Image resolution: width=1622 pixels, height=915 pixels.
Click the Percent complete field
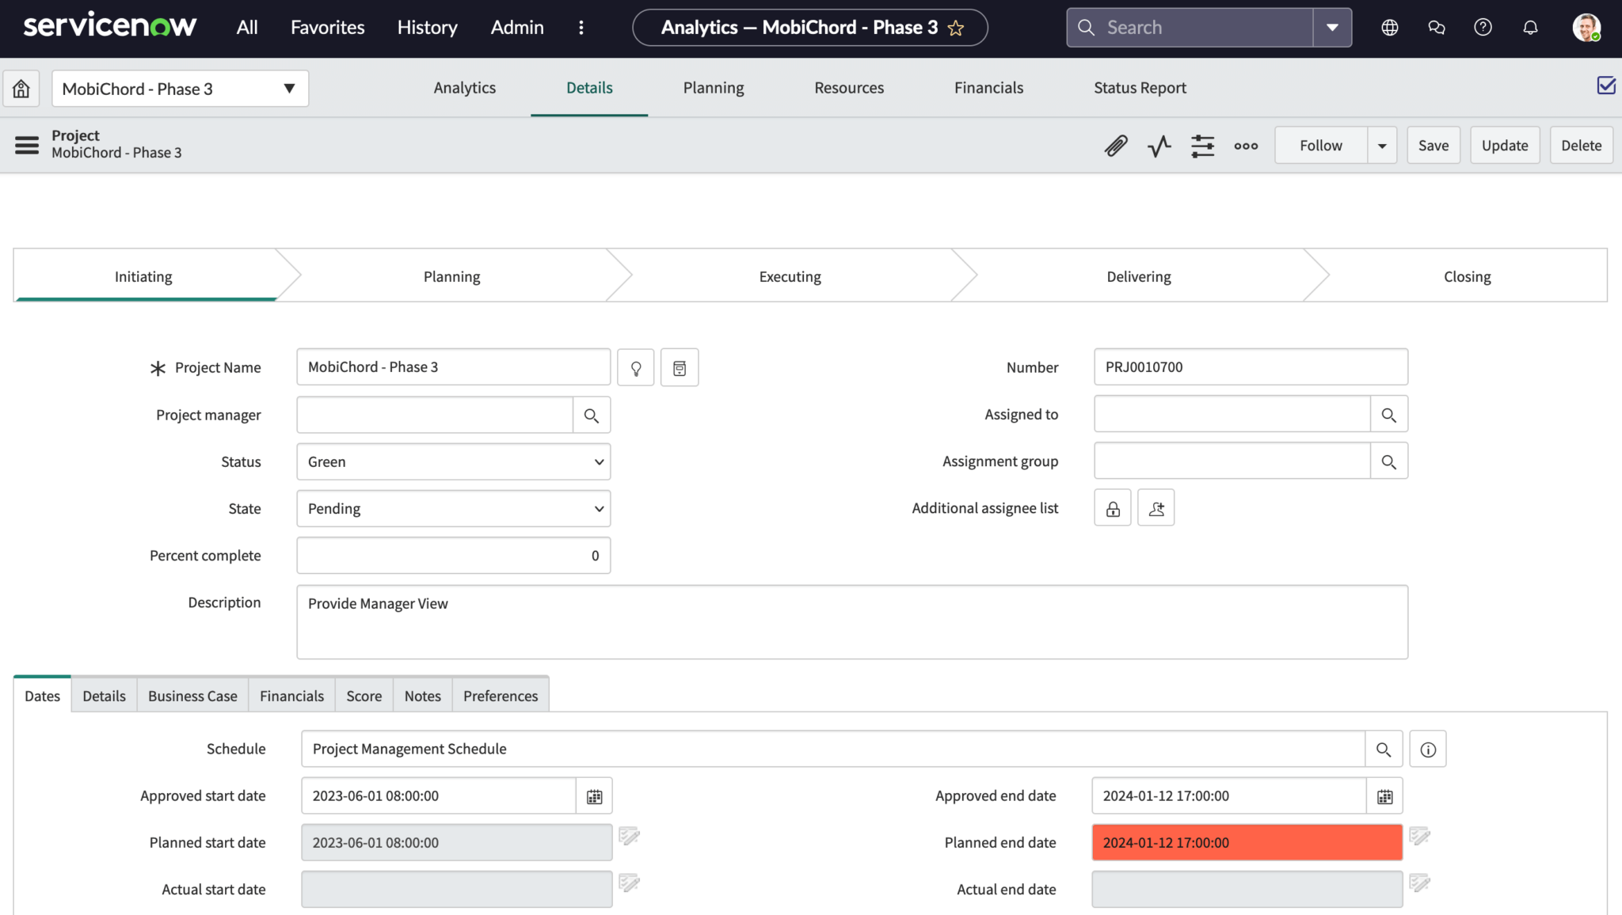click(x=454, y=556)
